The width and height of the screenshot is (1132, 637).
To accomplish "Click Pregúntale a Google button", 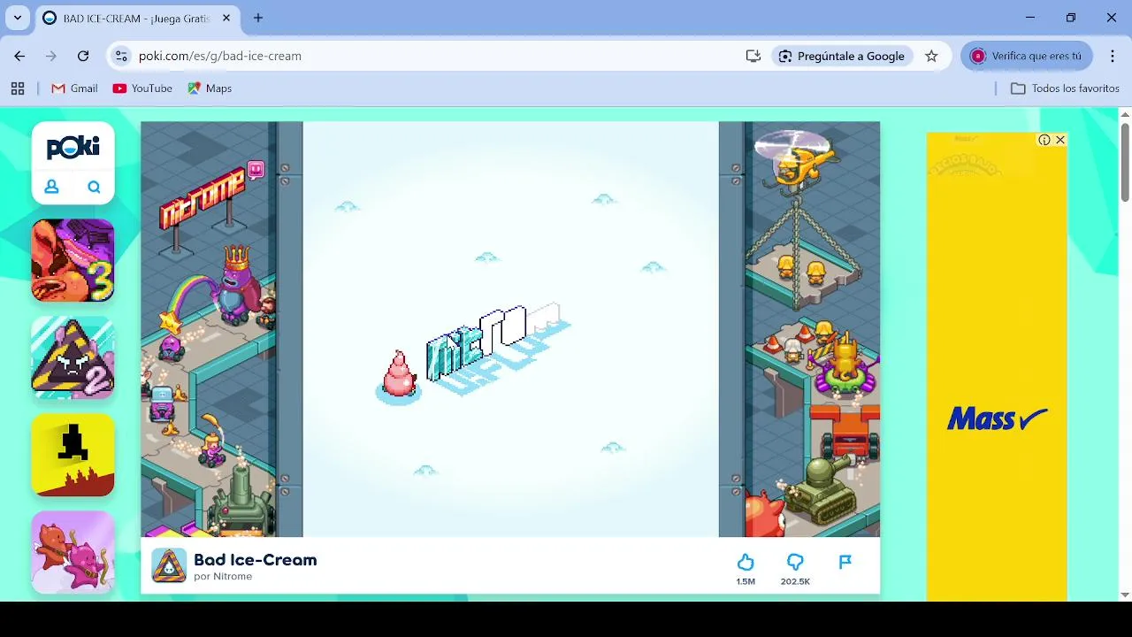I will point(841,56).
